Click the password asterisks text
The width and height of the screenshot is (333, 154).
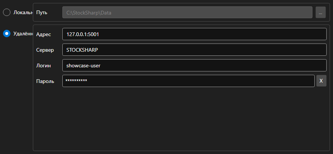[76, 81]
